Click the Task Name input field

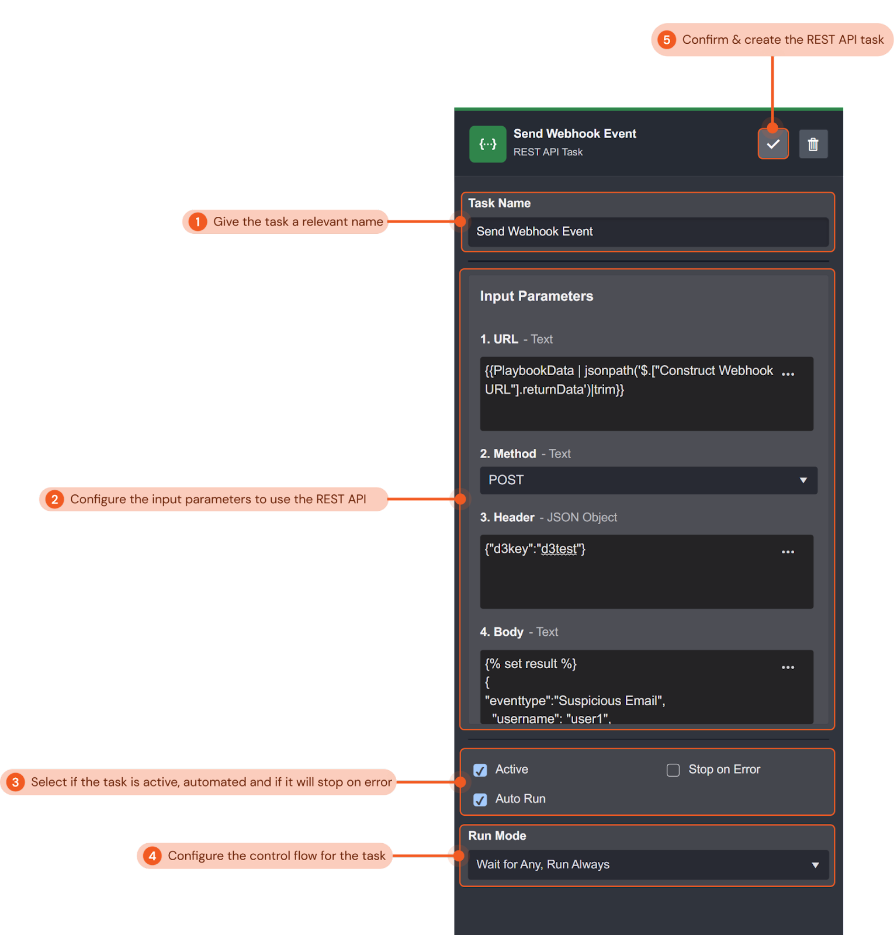[x=647, y=232]
